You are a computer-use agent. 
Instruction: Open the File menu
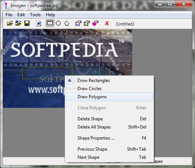pyautogui.click(x=9, y=15)
